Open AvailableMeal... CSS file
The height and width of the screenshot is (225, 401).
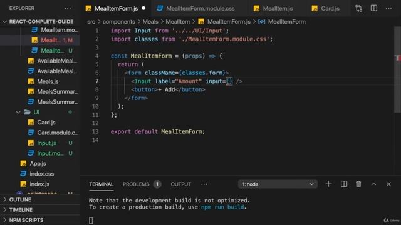(40, 71)
